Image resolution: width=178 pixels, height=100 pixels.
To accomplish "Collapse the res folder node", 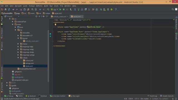I will click(x=15, y=30).
